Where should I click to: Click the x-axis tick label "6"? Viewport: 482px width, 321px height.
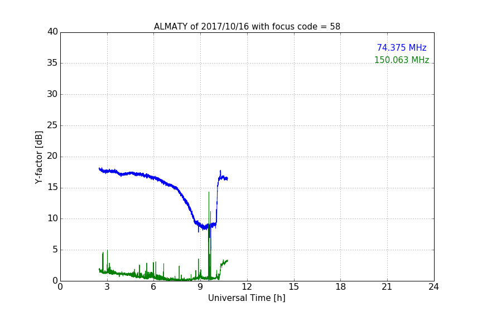coord(154,287)
